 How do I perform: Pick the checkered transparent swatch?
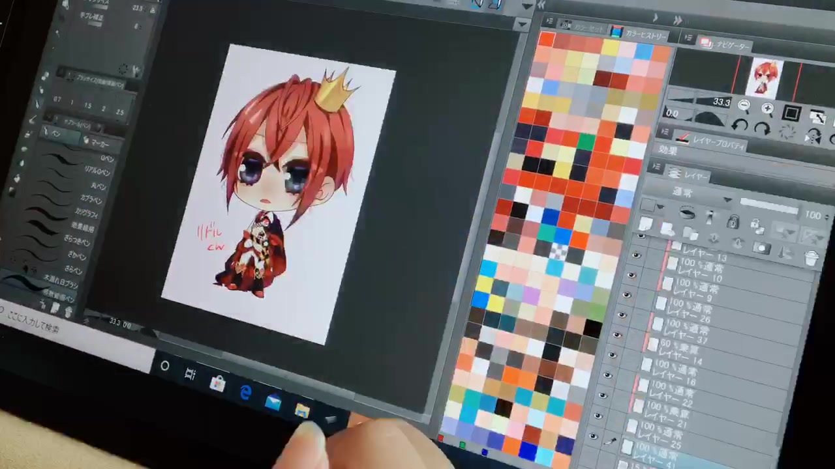coord(558,252)
